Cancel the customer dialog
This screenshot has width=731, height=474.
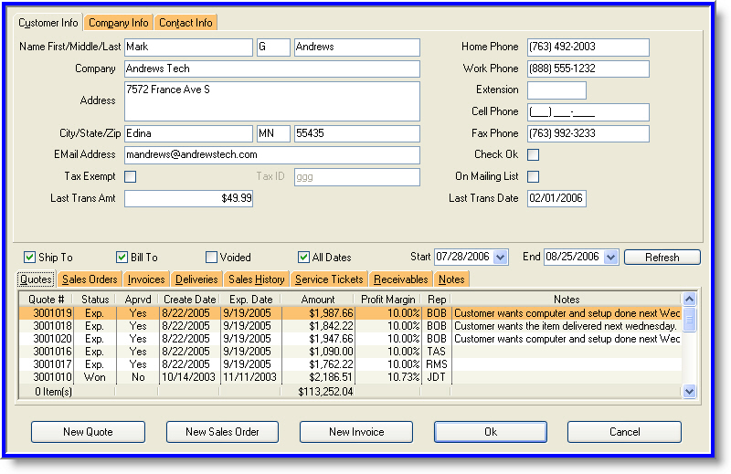pyautogui.click(x=624, y=432)
